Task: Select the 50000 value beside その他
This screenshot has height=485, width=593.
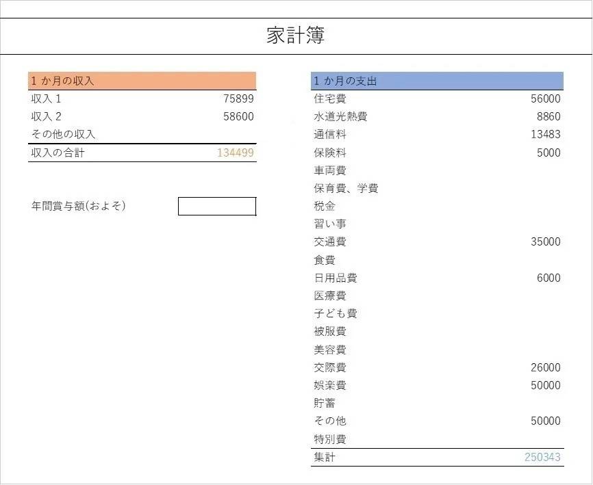Action: pyautogui.click(x=545, y=421)
